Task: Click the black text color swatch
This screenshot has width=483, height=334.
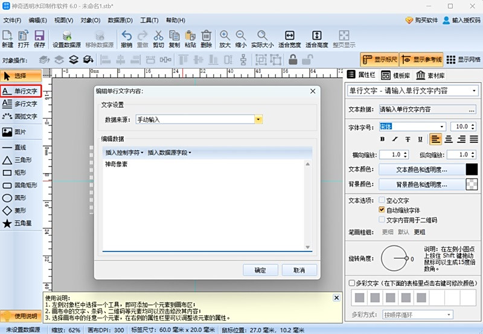Action: click(x=472, y=169)
